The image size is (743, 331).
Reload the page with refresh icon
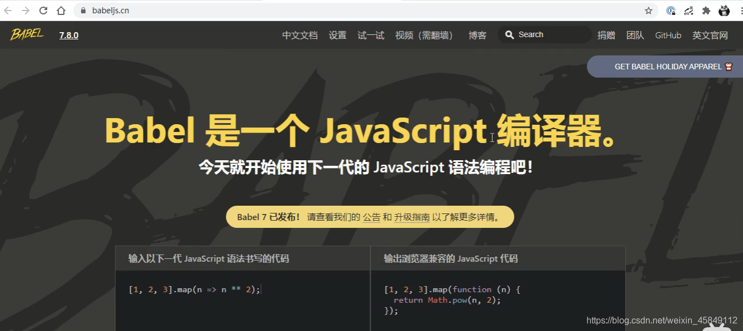(43, 11)
